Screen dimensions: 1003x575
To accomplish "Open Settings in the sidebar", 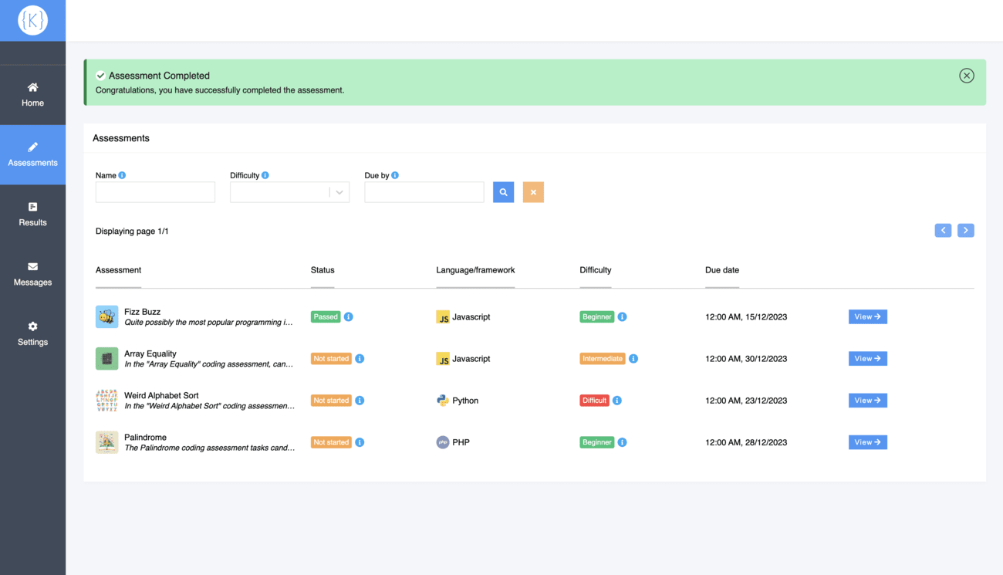I will click(x=32, y=333).
